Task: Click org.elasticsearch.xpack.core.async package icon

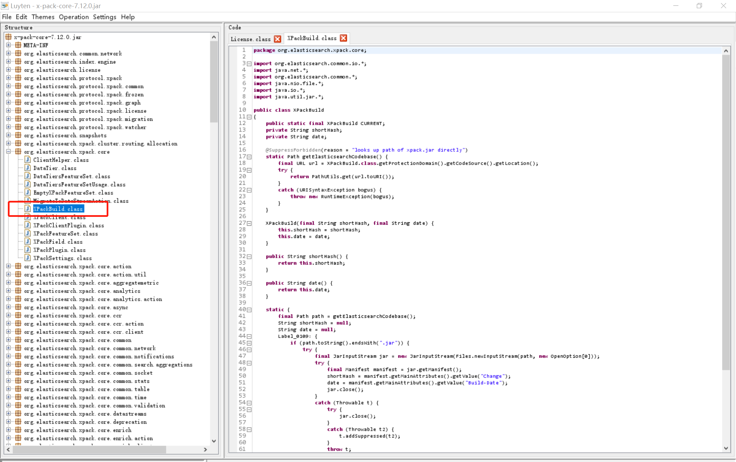Action: coord(18,307)
